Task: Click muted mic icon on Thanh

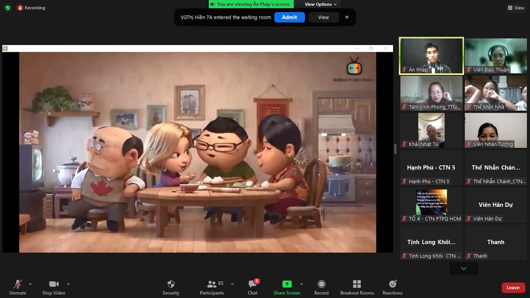Action: point(469,256)
